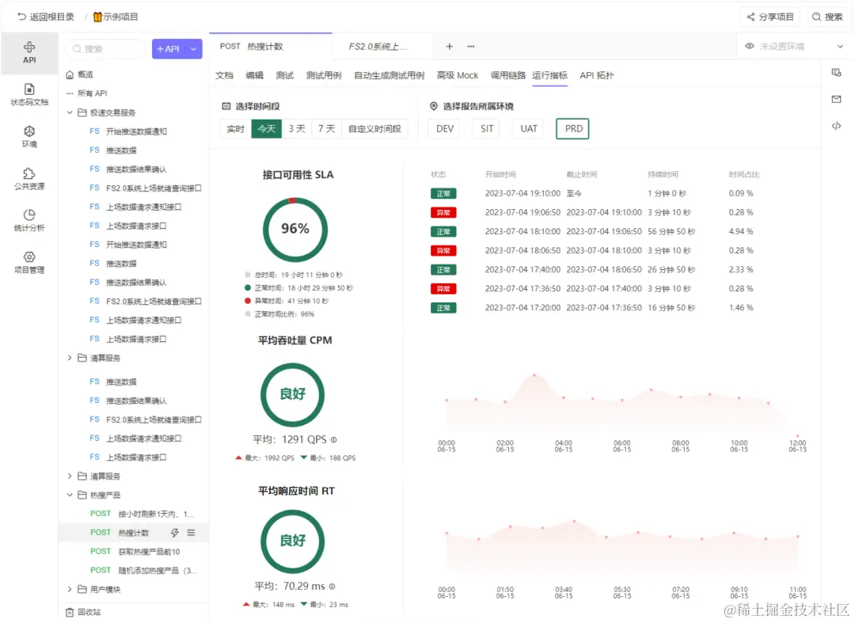Switch to the 文档 tab

224,75
